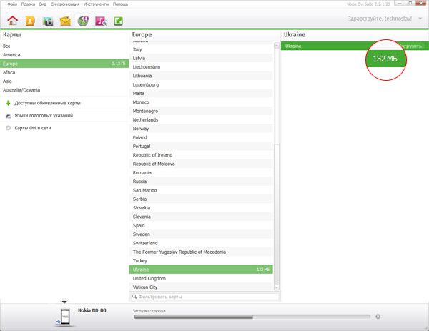Select the Australia/Oceania region
This screenshot has width=429, height=331.
pyautogui.click(x=64, y=90)
